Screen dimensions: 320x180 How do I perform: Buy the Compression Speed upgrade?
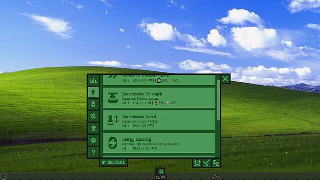click(x=159, y=120)
